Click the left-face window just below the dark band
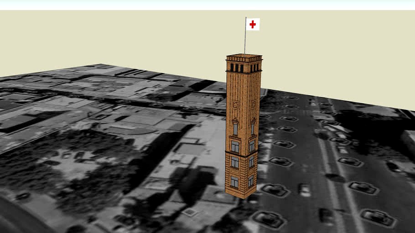Screen dimensions: 415x233 235,162
